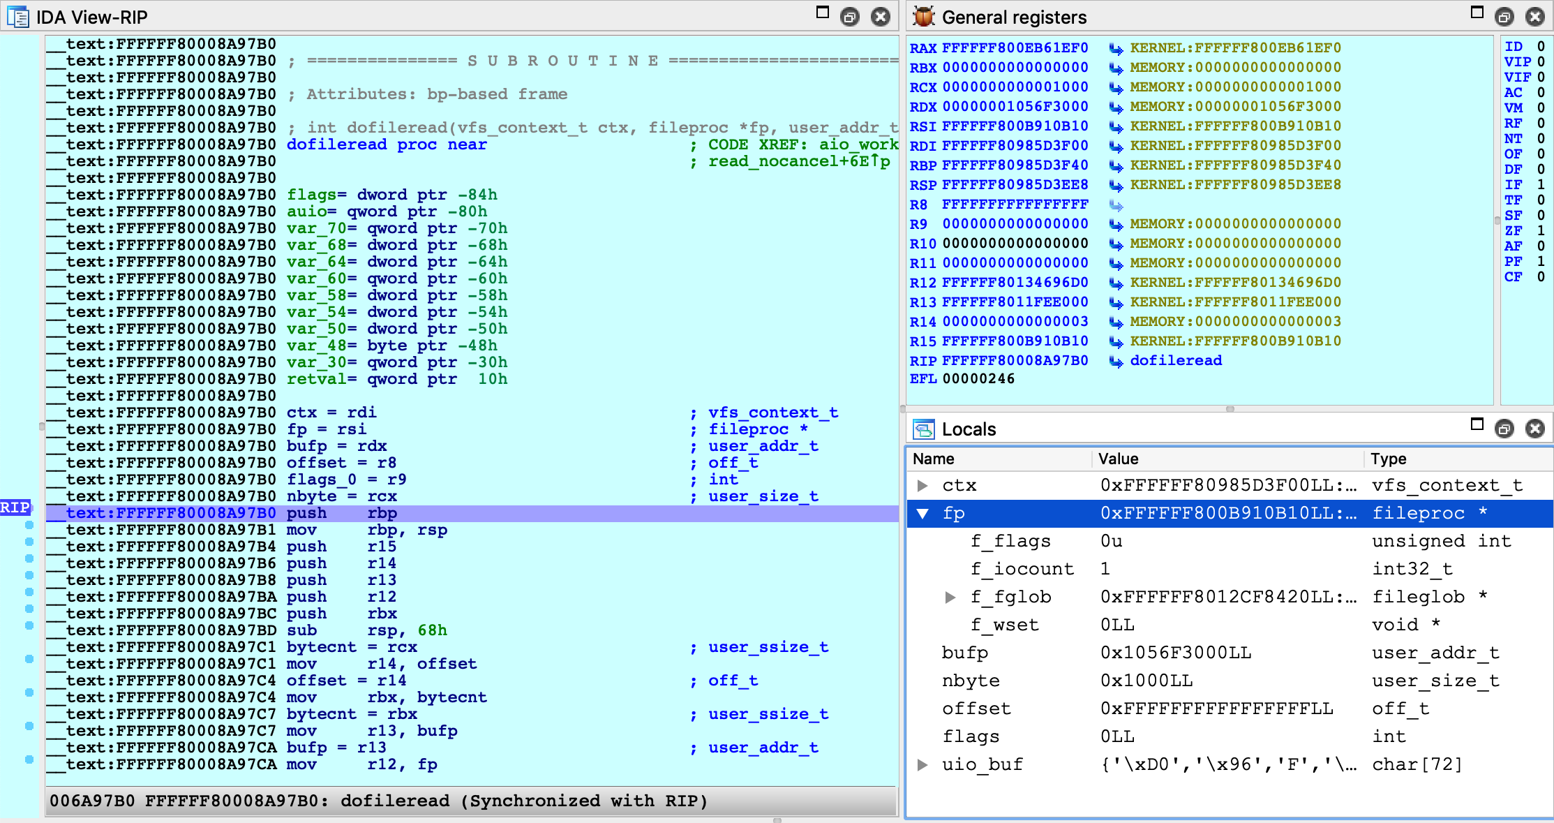Expand the f_fglob struct member
Viewport: 1554px width, 823px height.
[x=950, y=597]
